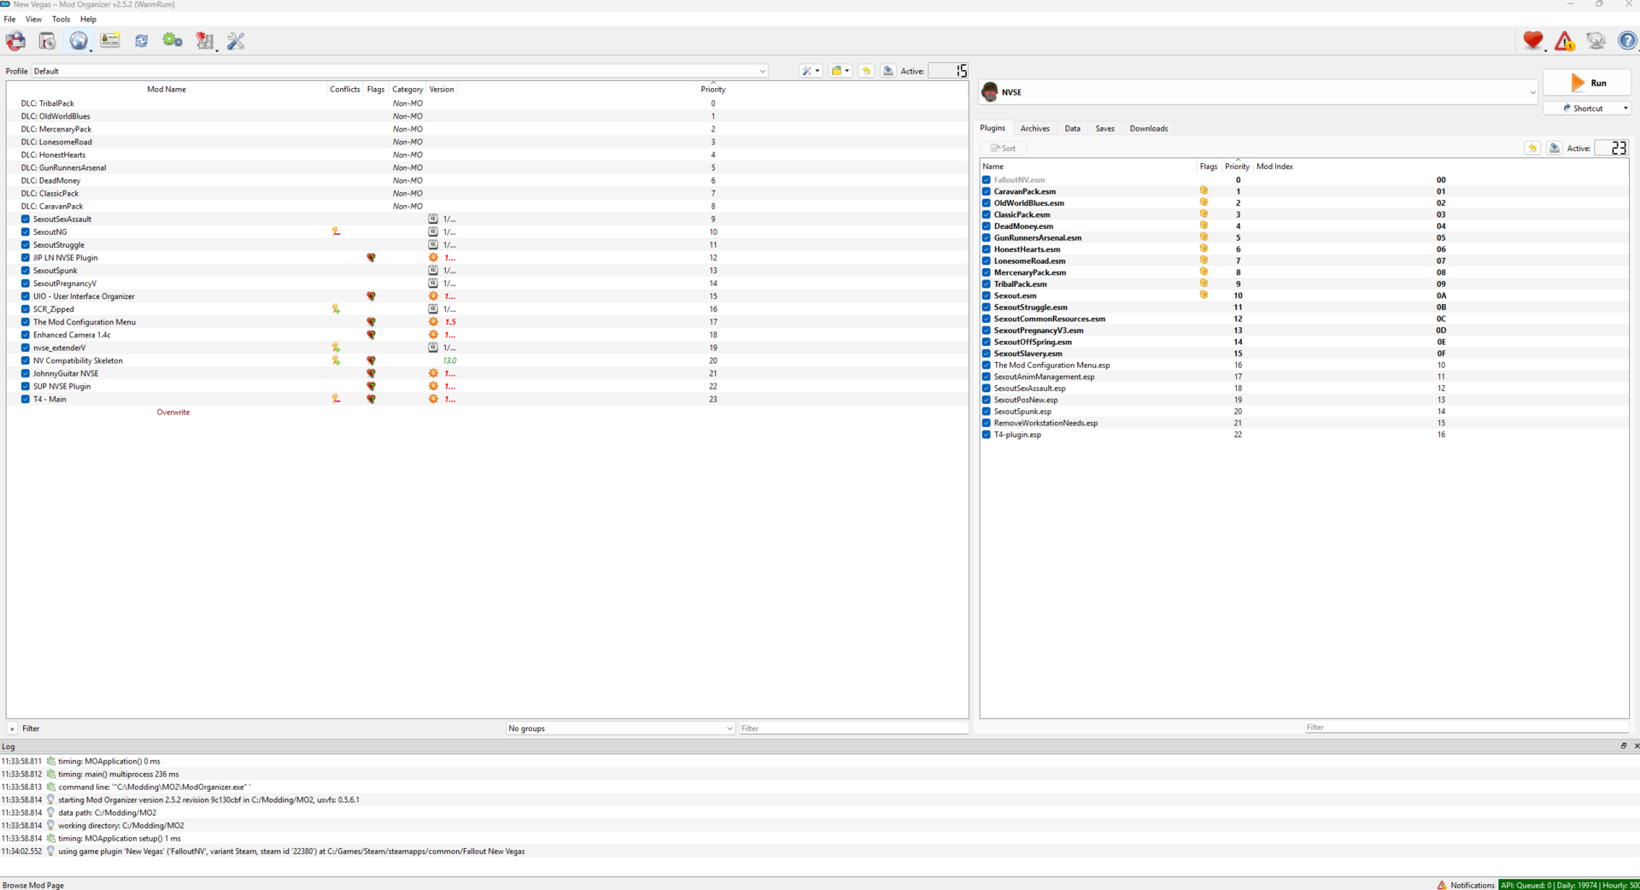Screen dimensions: 1640x890
Task: Click the Update globe icon
Action: pyautogui.click(x=1596, y=40)
